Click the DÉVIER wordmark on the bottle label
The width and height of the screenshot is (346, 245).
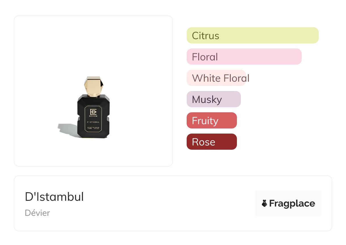(x=93, y=116)
